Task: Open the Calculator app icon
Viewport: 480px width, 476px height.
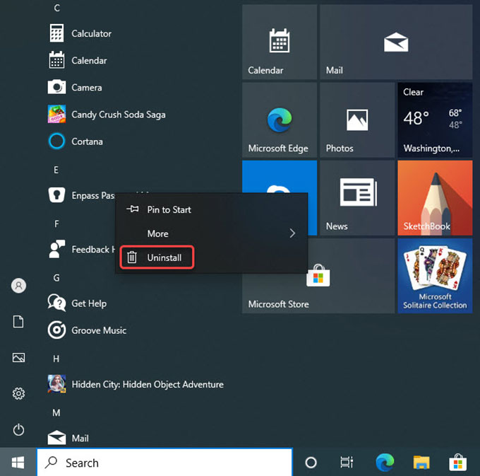Action: pyautogui.click(x=56, y=33)
